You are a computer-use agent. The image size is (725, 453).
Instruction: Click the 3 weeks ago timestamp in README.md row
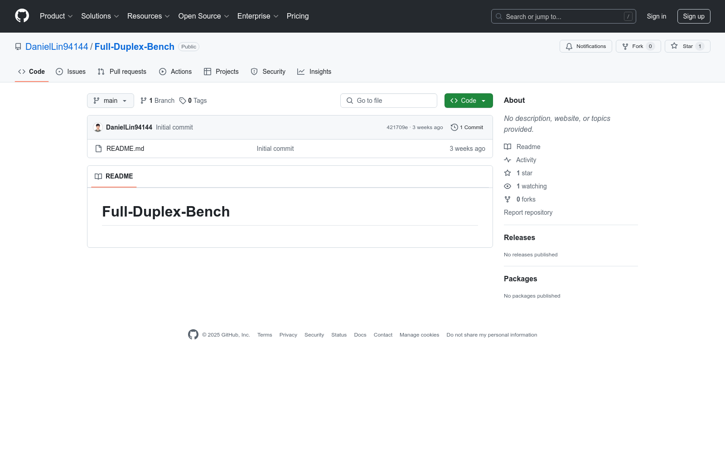coord(467,149)
